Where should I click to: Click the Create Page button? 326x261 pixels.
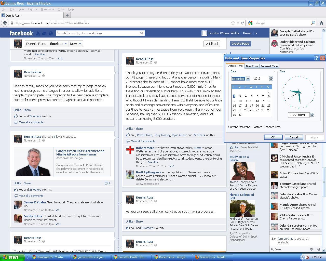pyautogui.click(x=240, y=44)
